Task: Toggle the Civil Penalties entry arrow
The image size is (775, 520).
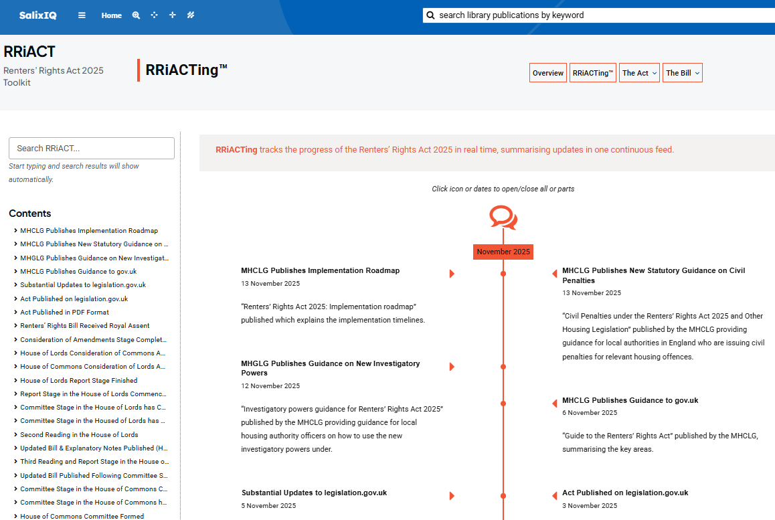Action: (554, 274)
